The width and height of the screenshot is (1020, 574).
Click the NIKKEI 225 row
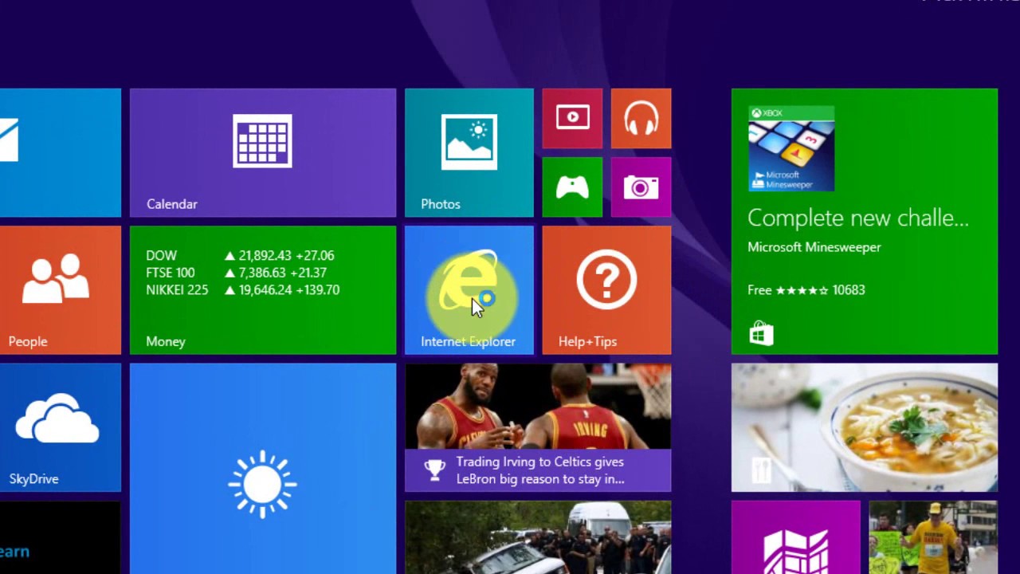(x=243, y=290)
